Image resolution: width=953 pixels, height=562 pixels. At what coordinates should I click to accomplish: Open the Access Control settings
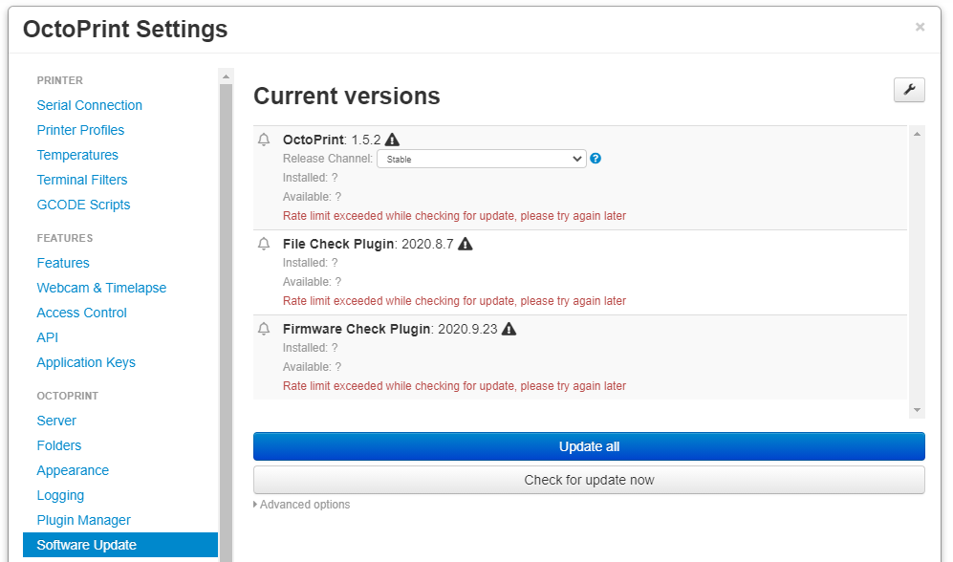(81, 313)
